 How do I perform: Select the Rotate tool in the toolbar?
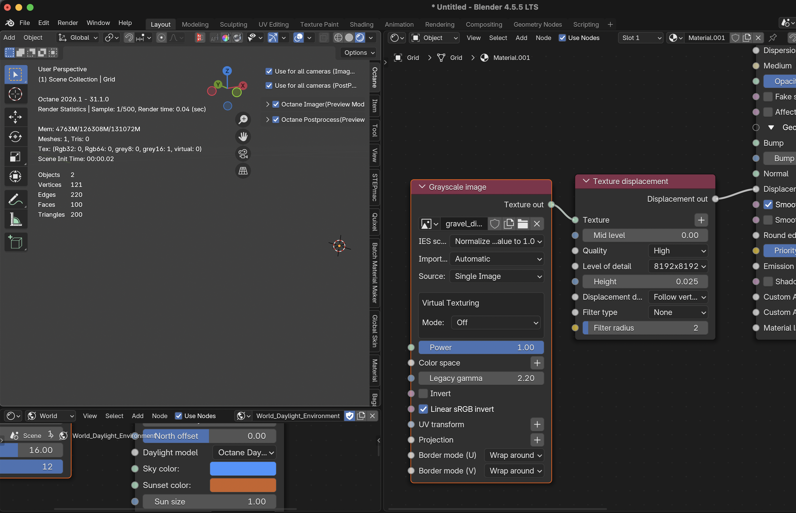click(x=15, y=137)
